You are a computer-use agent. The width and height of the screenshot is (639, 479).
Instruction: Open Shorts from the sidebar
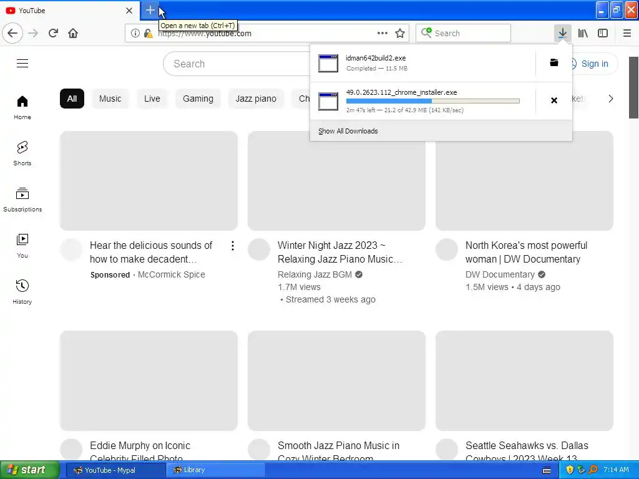22,153
